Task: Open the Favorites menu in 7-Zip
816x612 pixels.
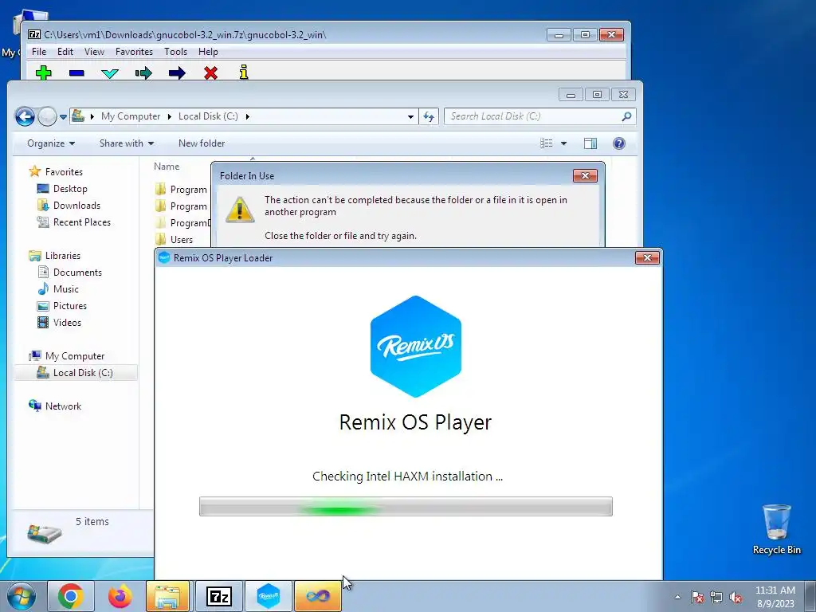Action: 134,52
